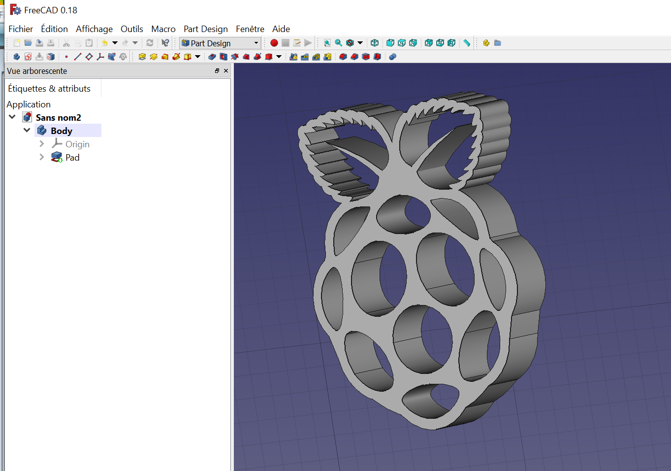The width and height of the screenshot is (671, 471).
Task: Set the right view
Action: click(413, 43)
